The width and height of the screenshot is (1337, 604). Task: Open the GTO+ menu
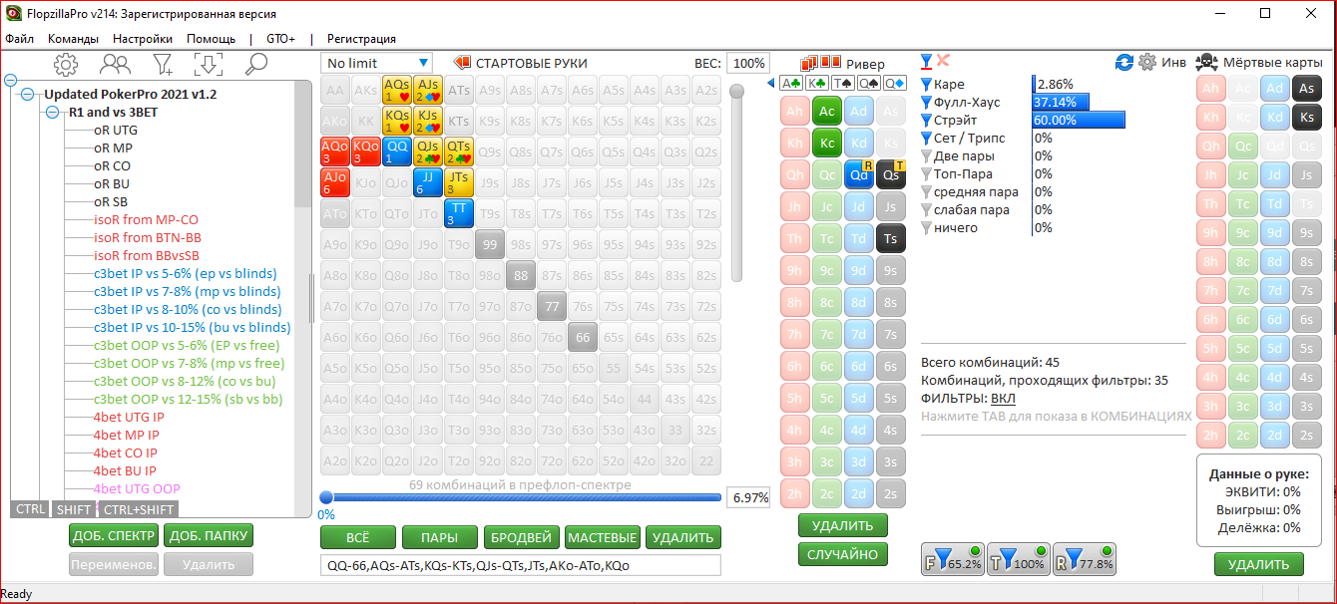(280, 39)
